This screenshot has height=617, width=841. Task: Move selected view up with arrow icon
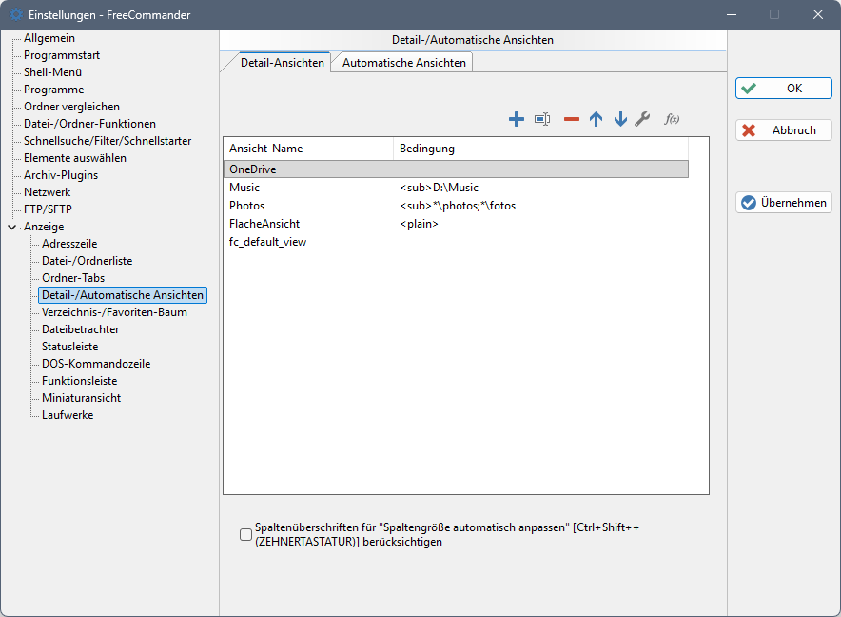597,119
